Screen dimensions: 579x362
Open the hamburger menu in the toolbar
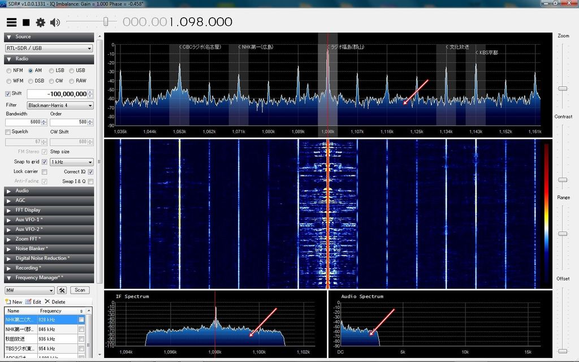click(11, 23)
